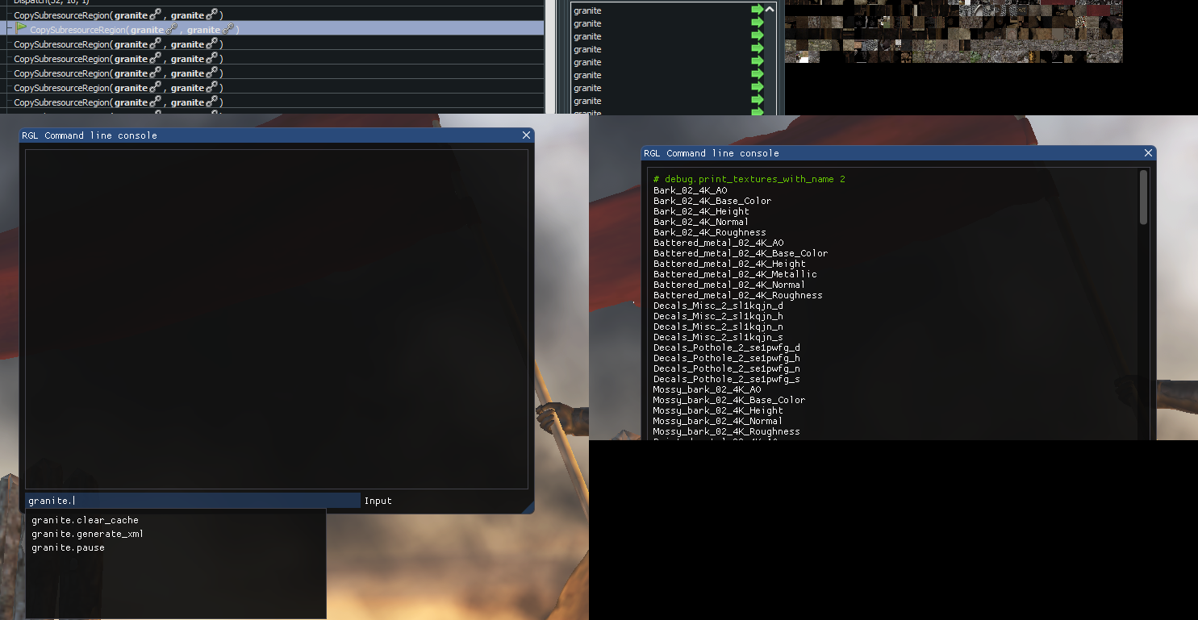Open the texture atlas preview thumbnail
Image resolution: width=1198 pixels, height=620 pixels.
pyautogui.click(x=954, y=31)
